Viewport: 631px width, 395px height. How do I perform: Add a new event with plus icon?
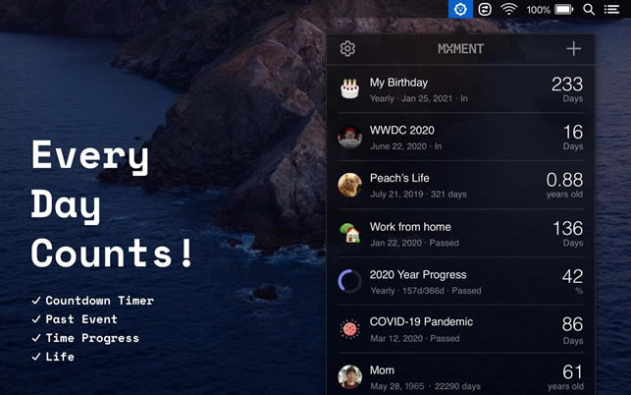pyautogui.click(x=573, y=49)
